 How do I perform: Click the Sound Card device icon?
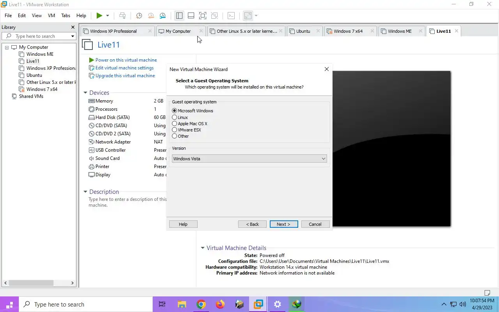[92, 158]
